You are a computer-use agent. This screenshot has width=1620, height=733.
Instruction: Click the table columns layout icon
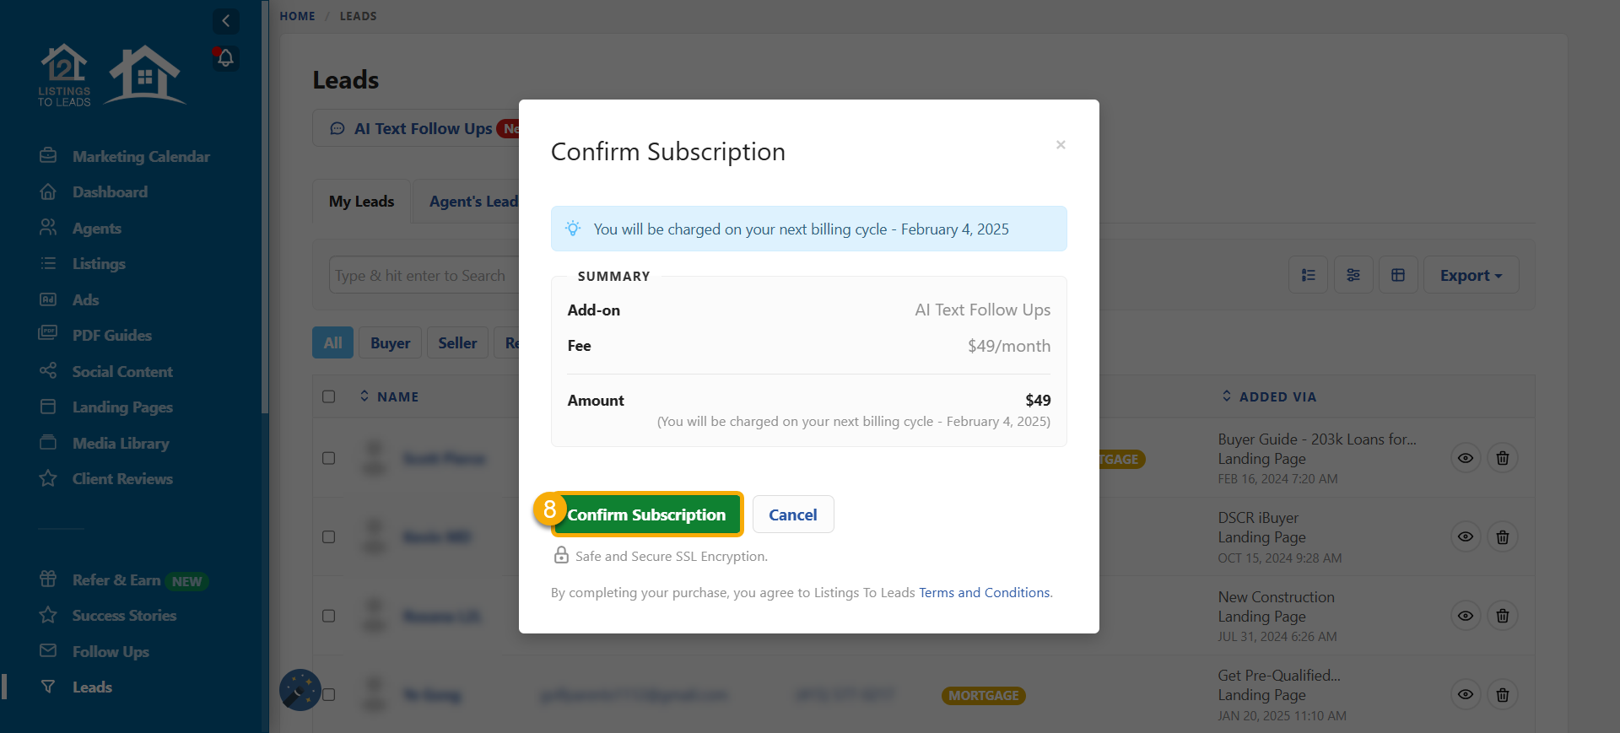coord(1398,275)
